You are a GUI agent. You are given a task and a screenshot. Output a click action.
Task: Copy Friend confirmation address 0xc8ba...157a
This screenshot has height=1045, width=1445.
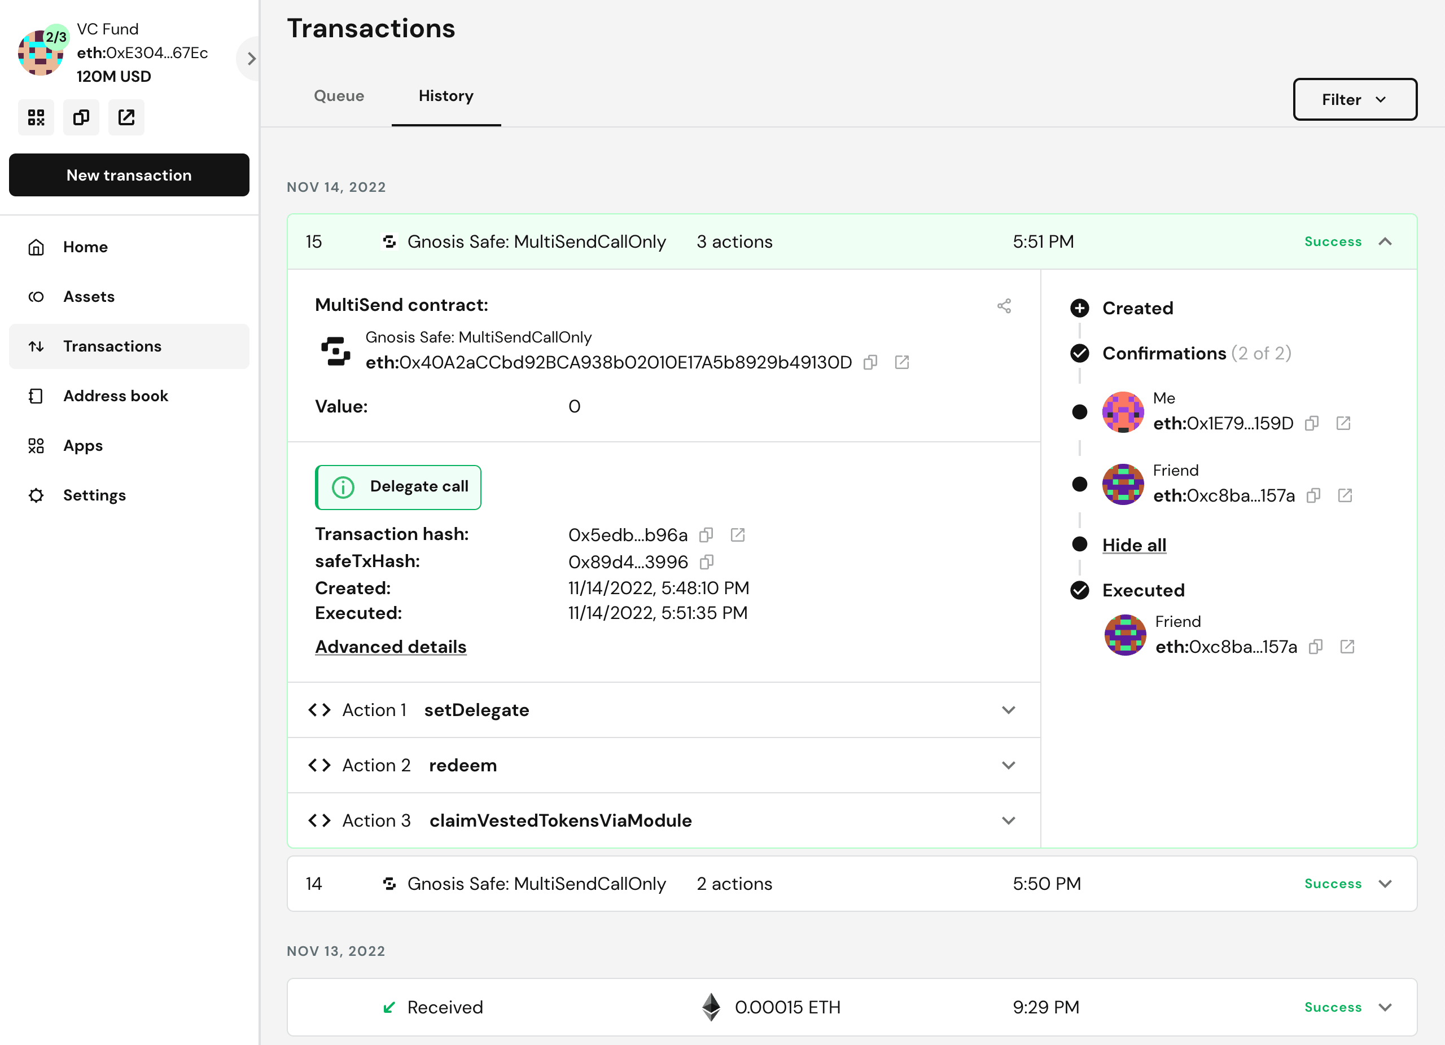1313,496
